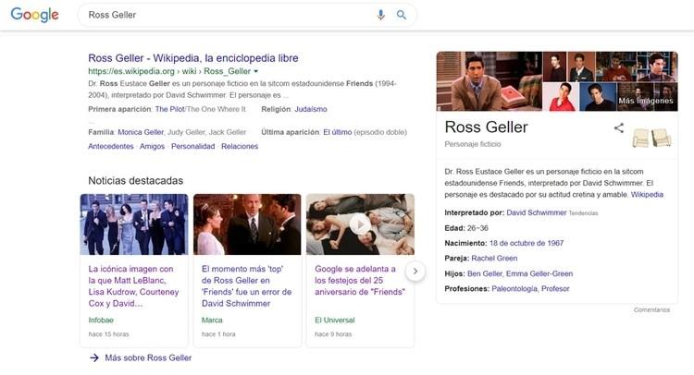Screen dimensions: 694x375
Task: Click the Edad: 26–36 row
Action: point(466,228)
